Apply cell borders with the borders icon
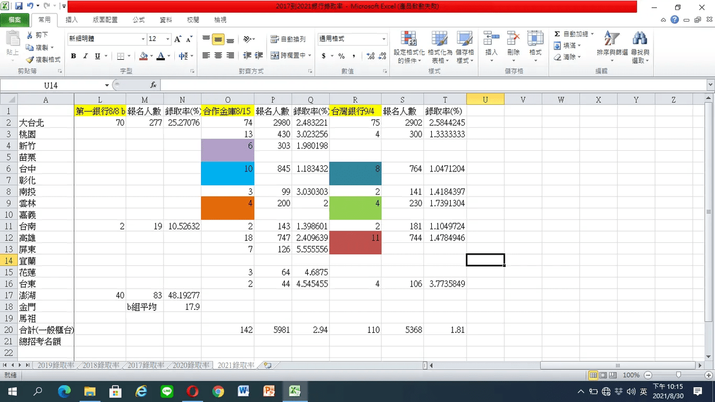Viewport: 715px width, 402px height. click(x=120, y=56)
